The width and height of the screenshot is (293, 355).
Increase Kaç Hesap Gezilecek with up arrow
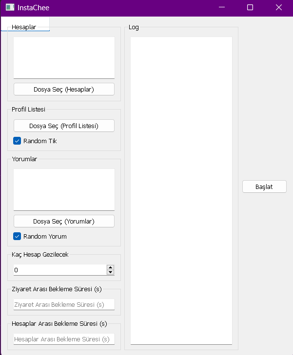pyautogui.click(x=110, y=267)
